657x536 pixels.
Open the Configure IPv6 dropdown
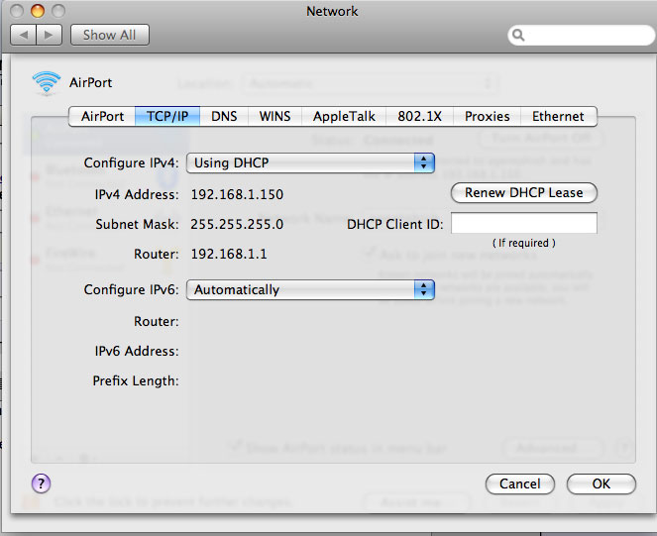click(x=310, y=289)
